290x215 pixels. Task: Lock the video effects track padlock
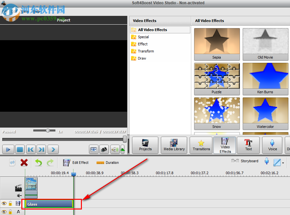(10, 204)
